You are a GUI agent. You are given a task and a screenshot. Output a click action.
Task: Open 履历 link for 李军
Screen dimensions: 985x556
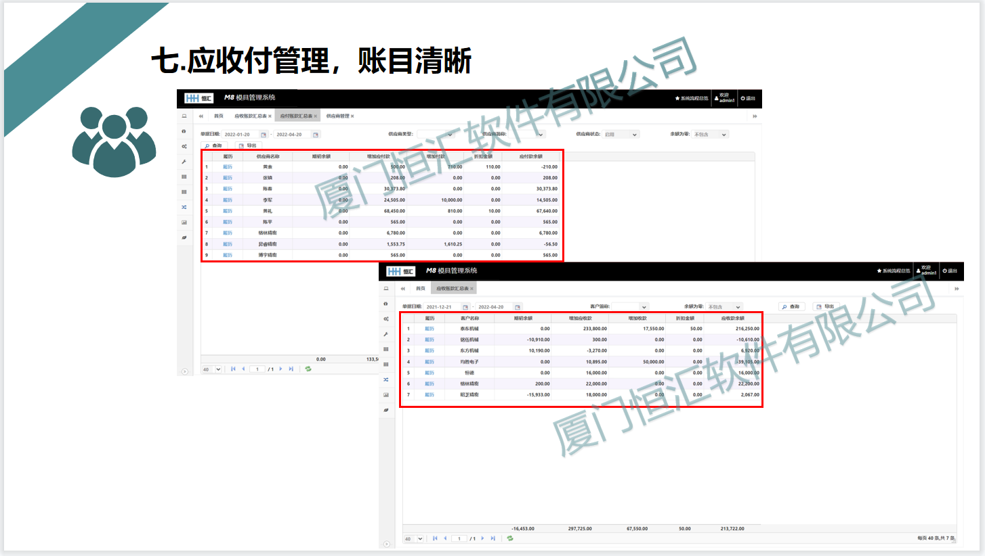[x=228, y=200]
